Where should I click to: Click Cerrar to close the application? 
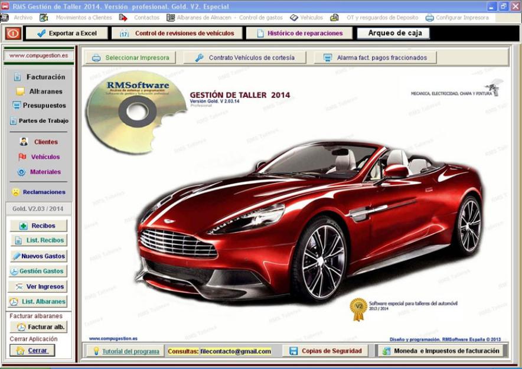point(32,350)
